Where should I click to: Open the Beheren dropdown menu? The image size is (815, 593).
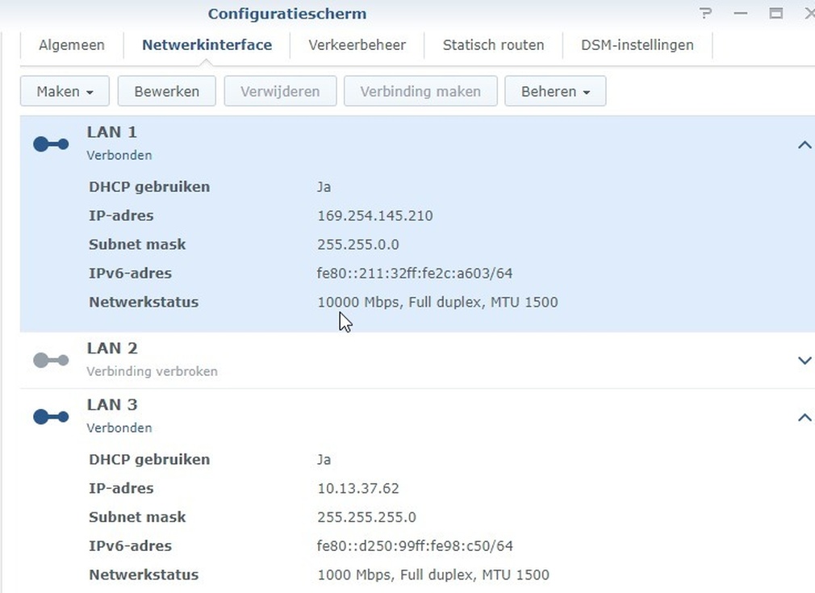point(555,91)
